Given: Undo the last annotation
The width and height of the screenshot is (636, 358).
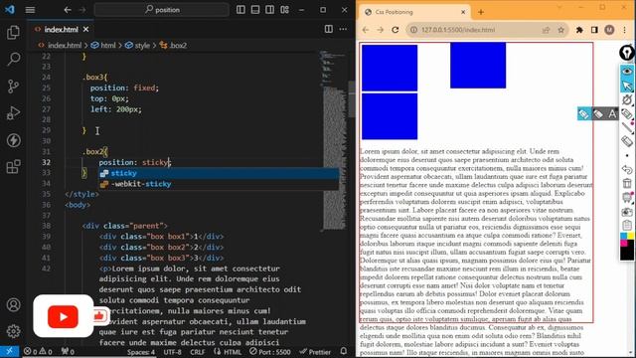Looking at the screenshot, I should coord(627,169).
